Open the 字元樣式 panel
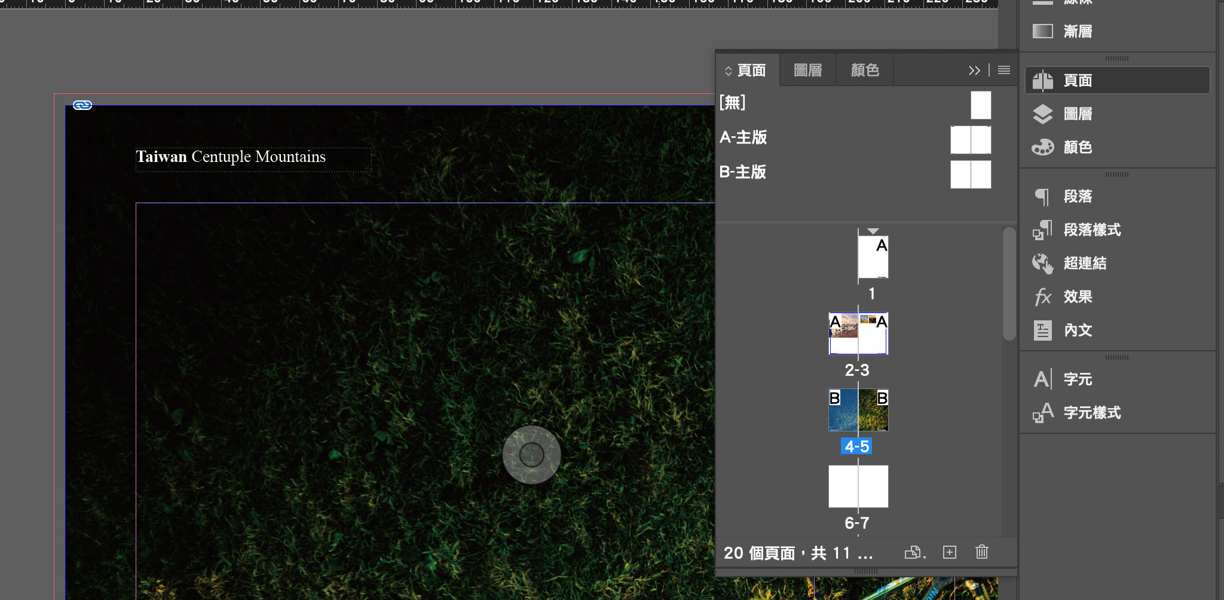1224x600 pixels. click(1091, 413)
